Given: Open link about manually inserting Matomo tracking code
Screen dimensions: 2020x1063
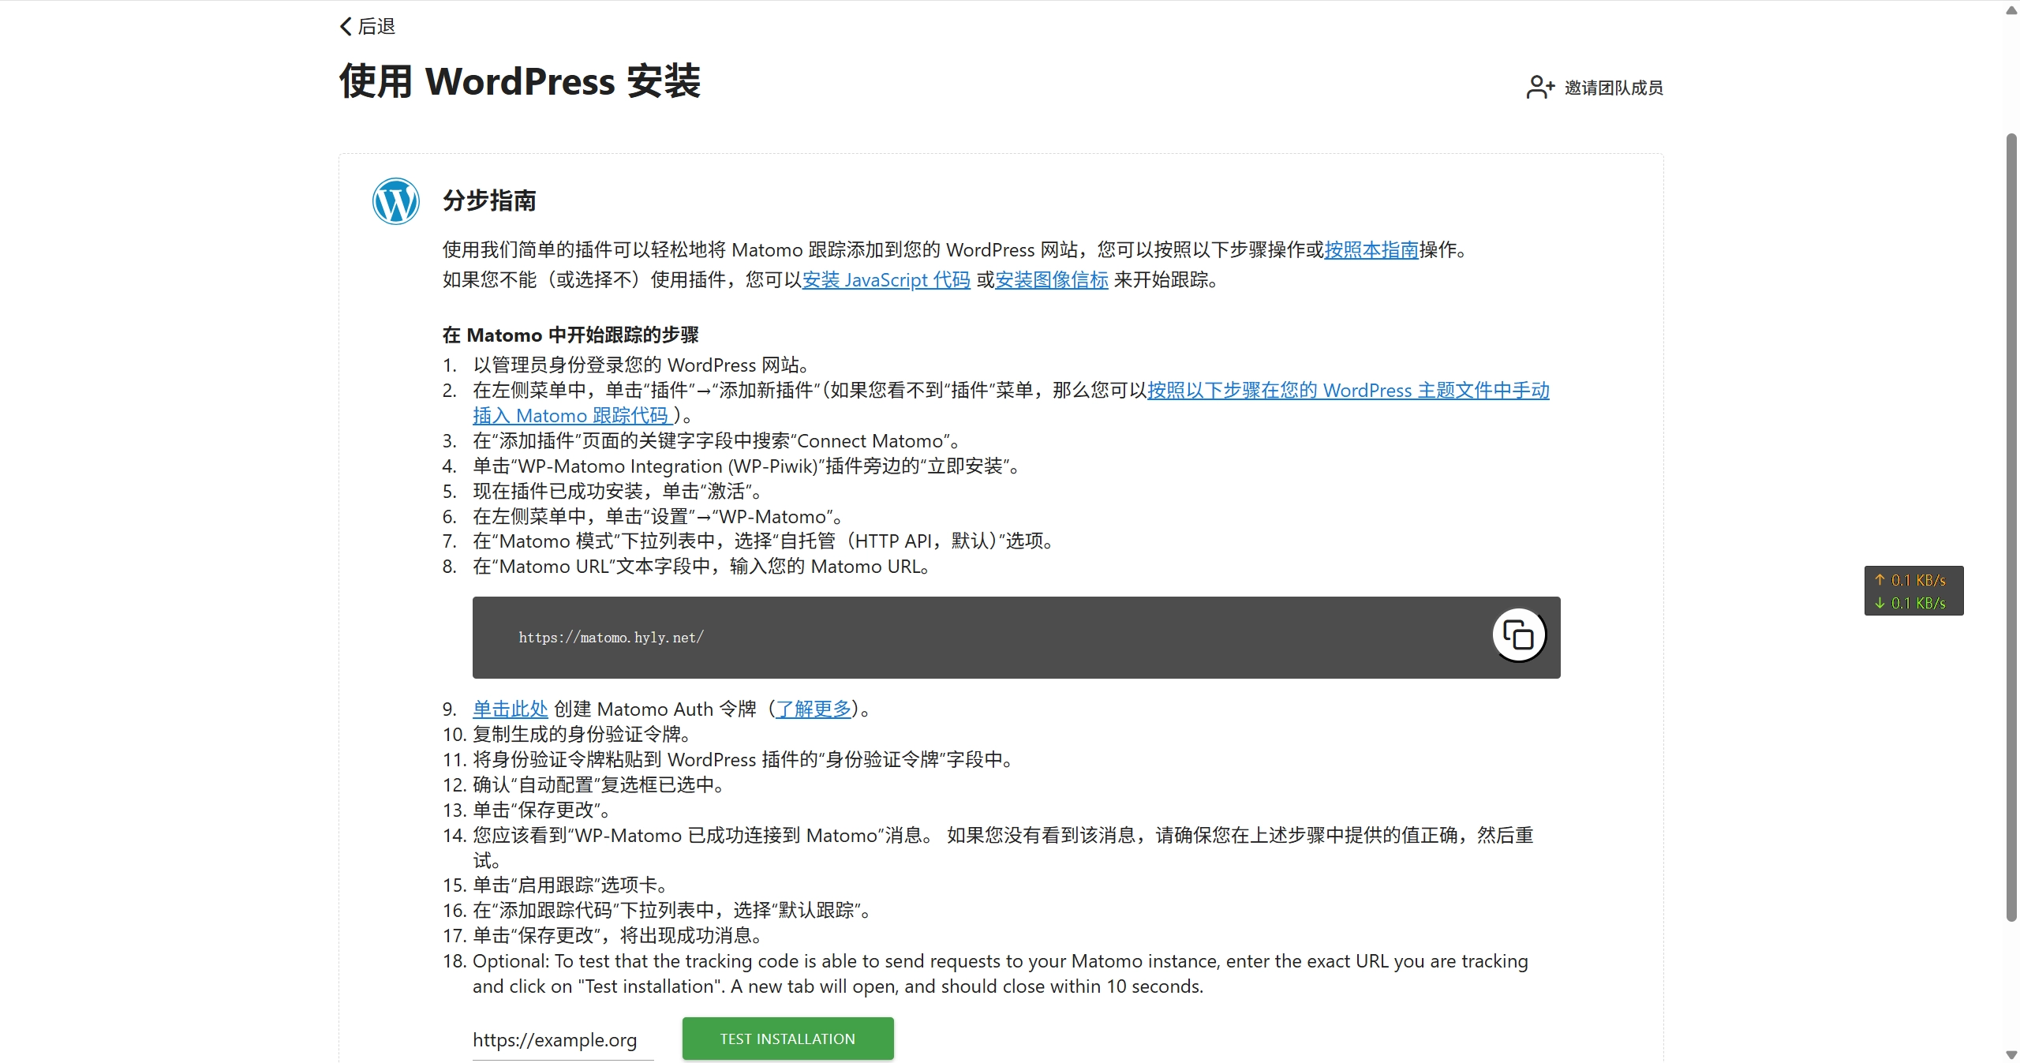Looking at the screenshot, I should [1348, 391].
